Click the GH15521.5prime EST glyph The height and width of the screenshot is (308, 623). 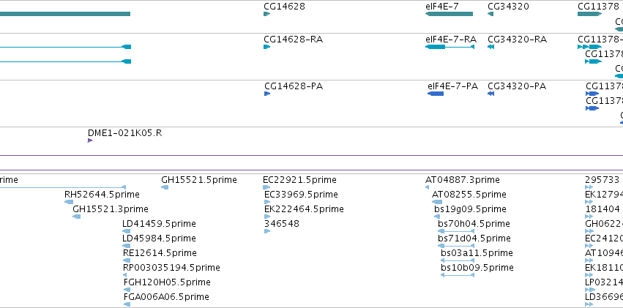[165, 187]
